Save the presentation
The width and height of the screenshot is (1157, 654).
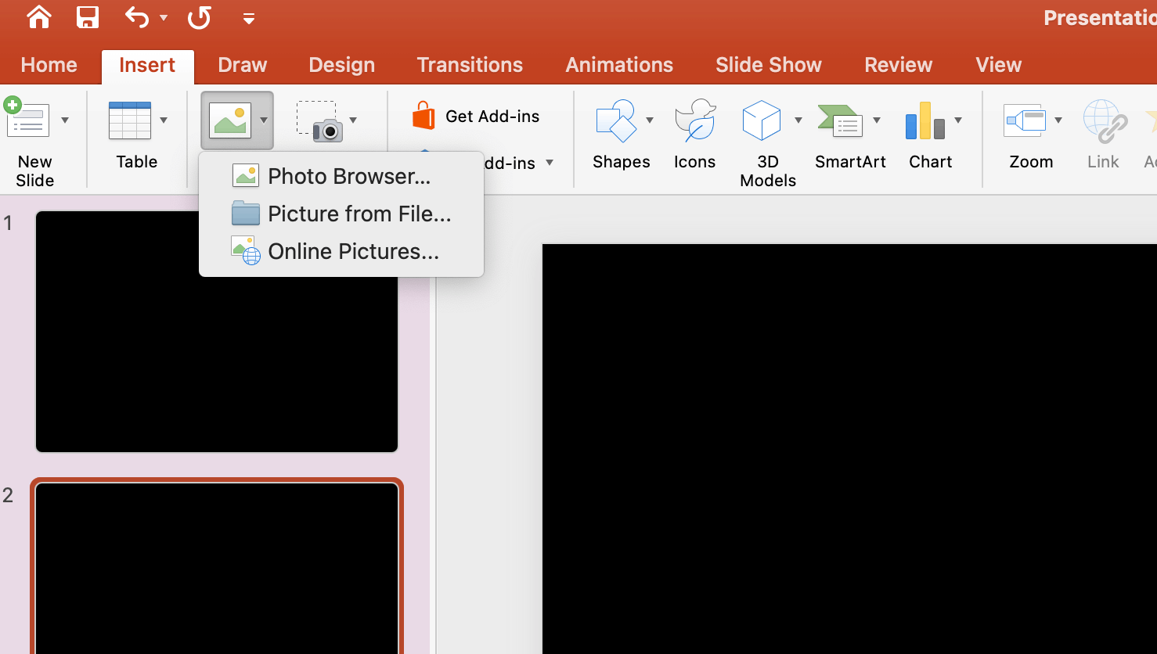pyautogui.click(x=87, y=17)
